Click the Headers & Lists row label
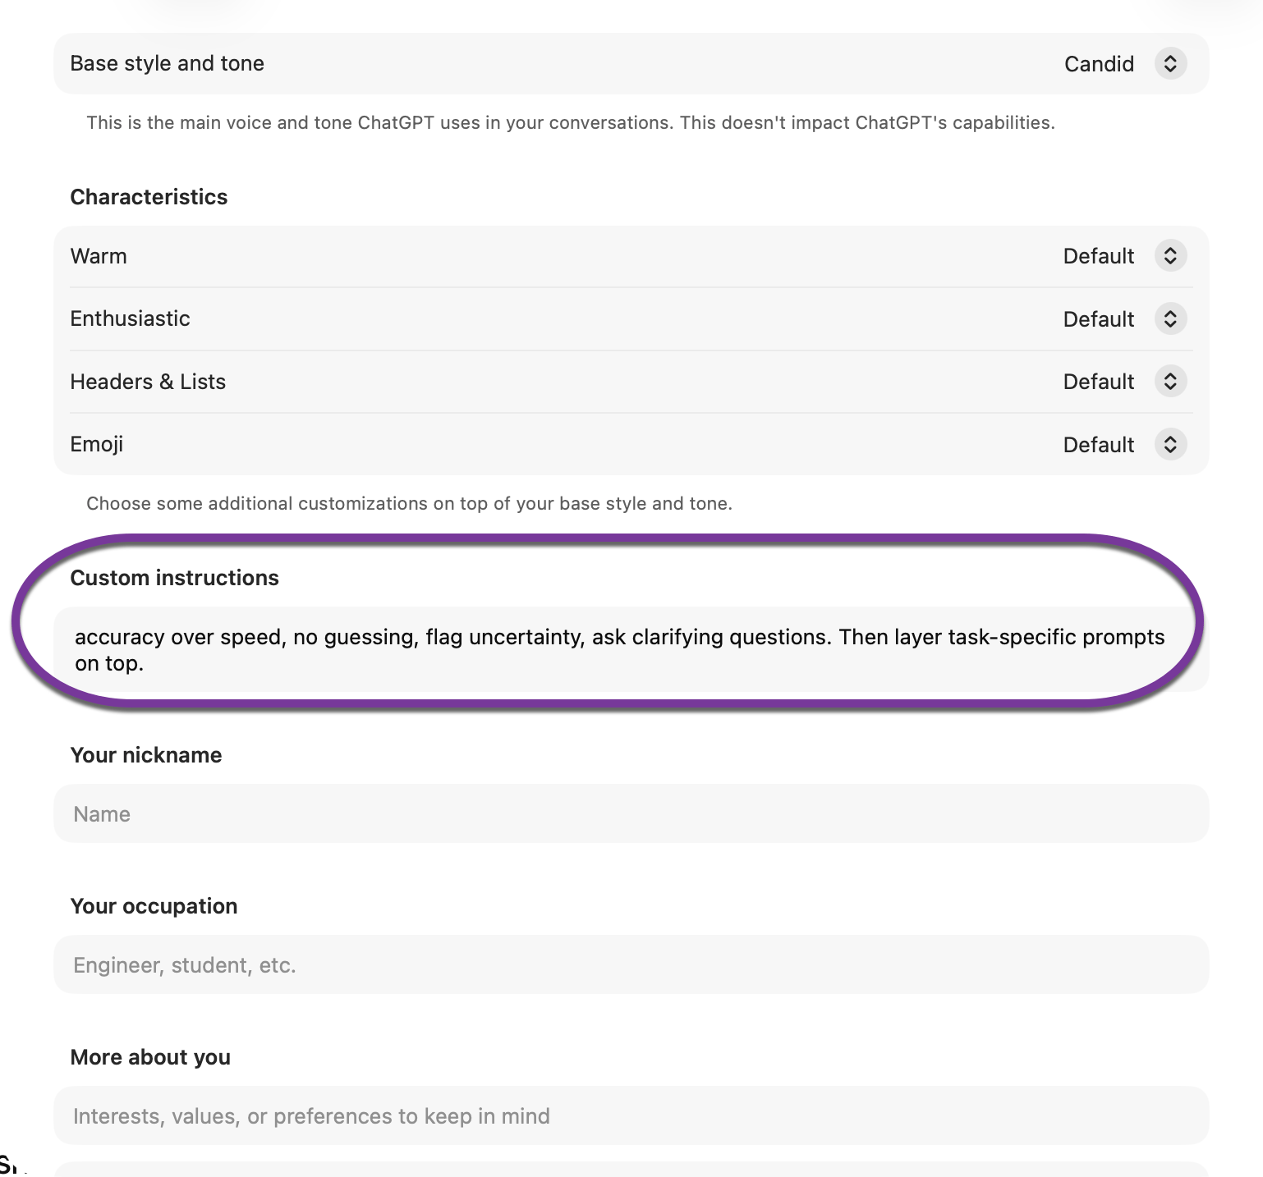Image resolution: width=1263 pixels, height=1177 pixels. pos(148,382)
